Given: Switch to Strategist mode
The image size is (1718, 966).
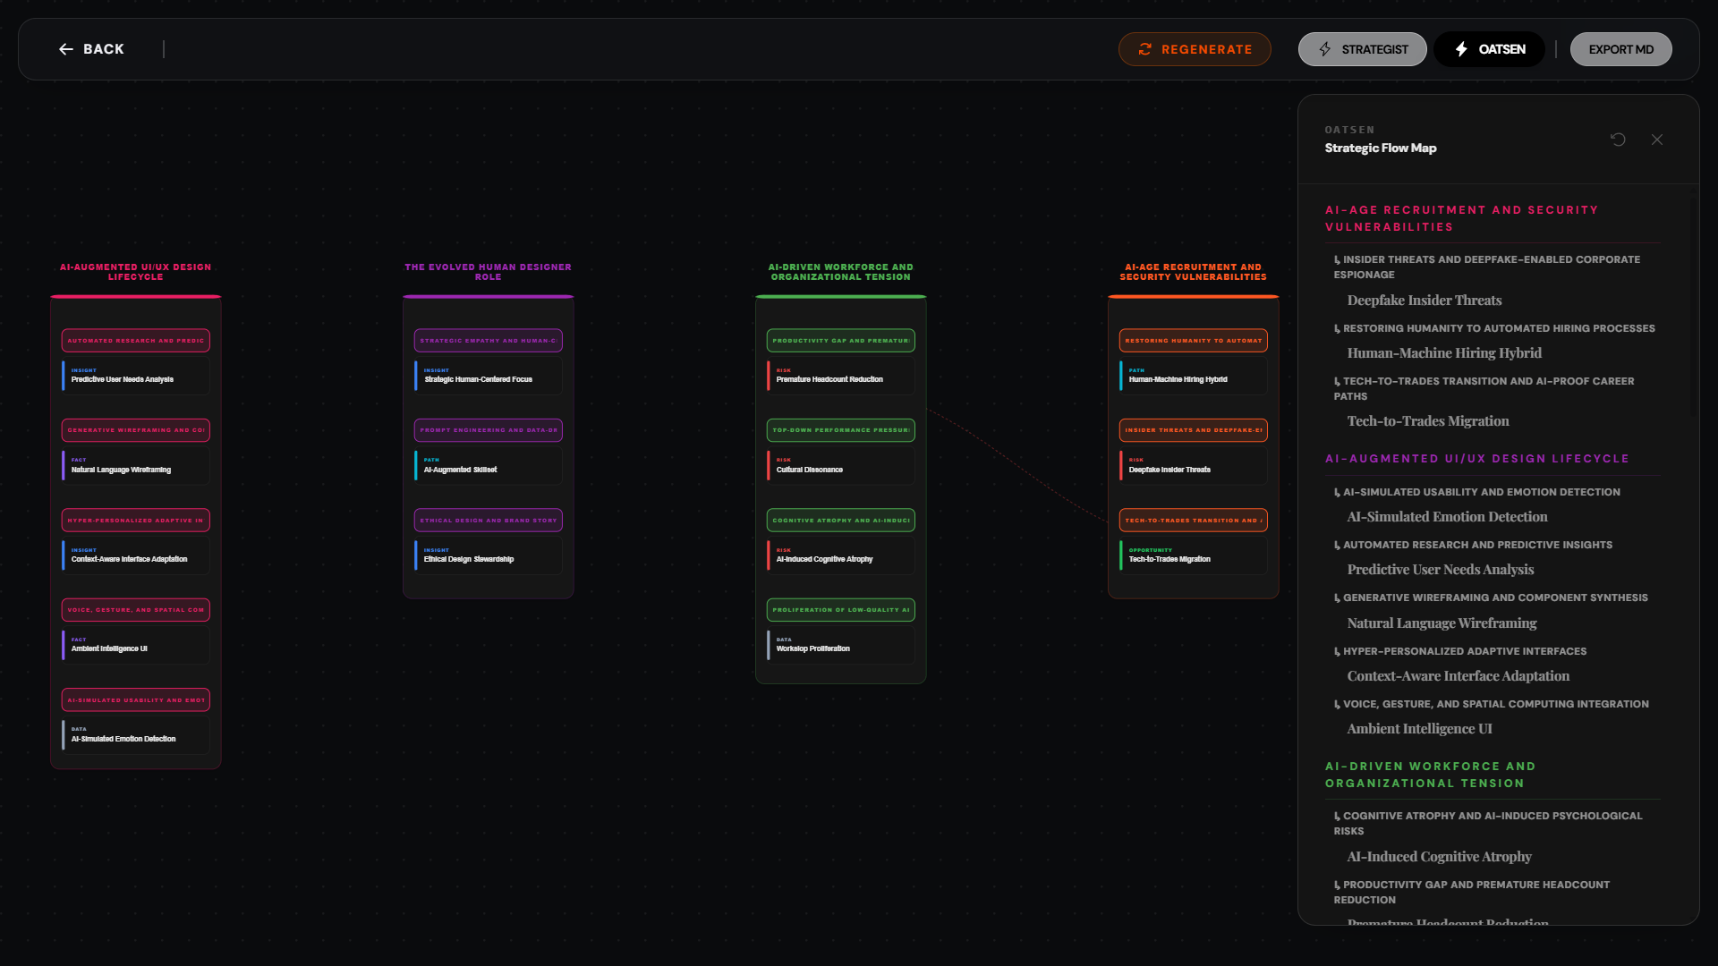Looking at the screenshot, I should click(x=1362, y=49).
